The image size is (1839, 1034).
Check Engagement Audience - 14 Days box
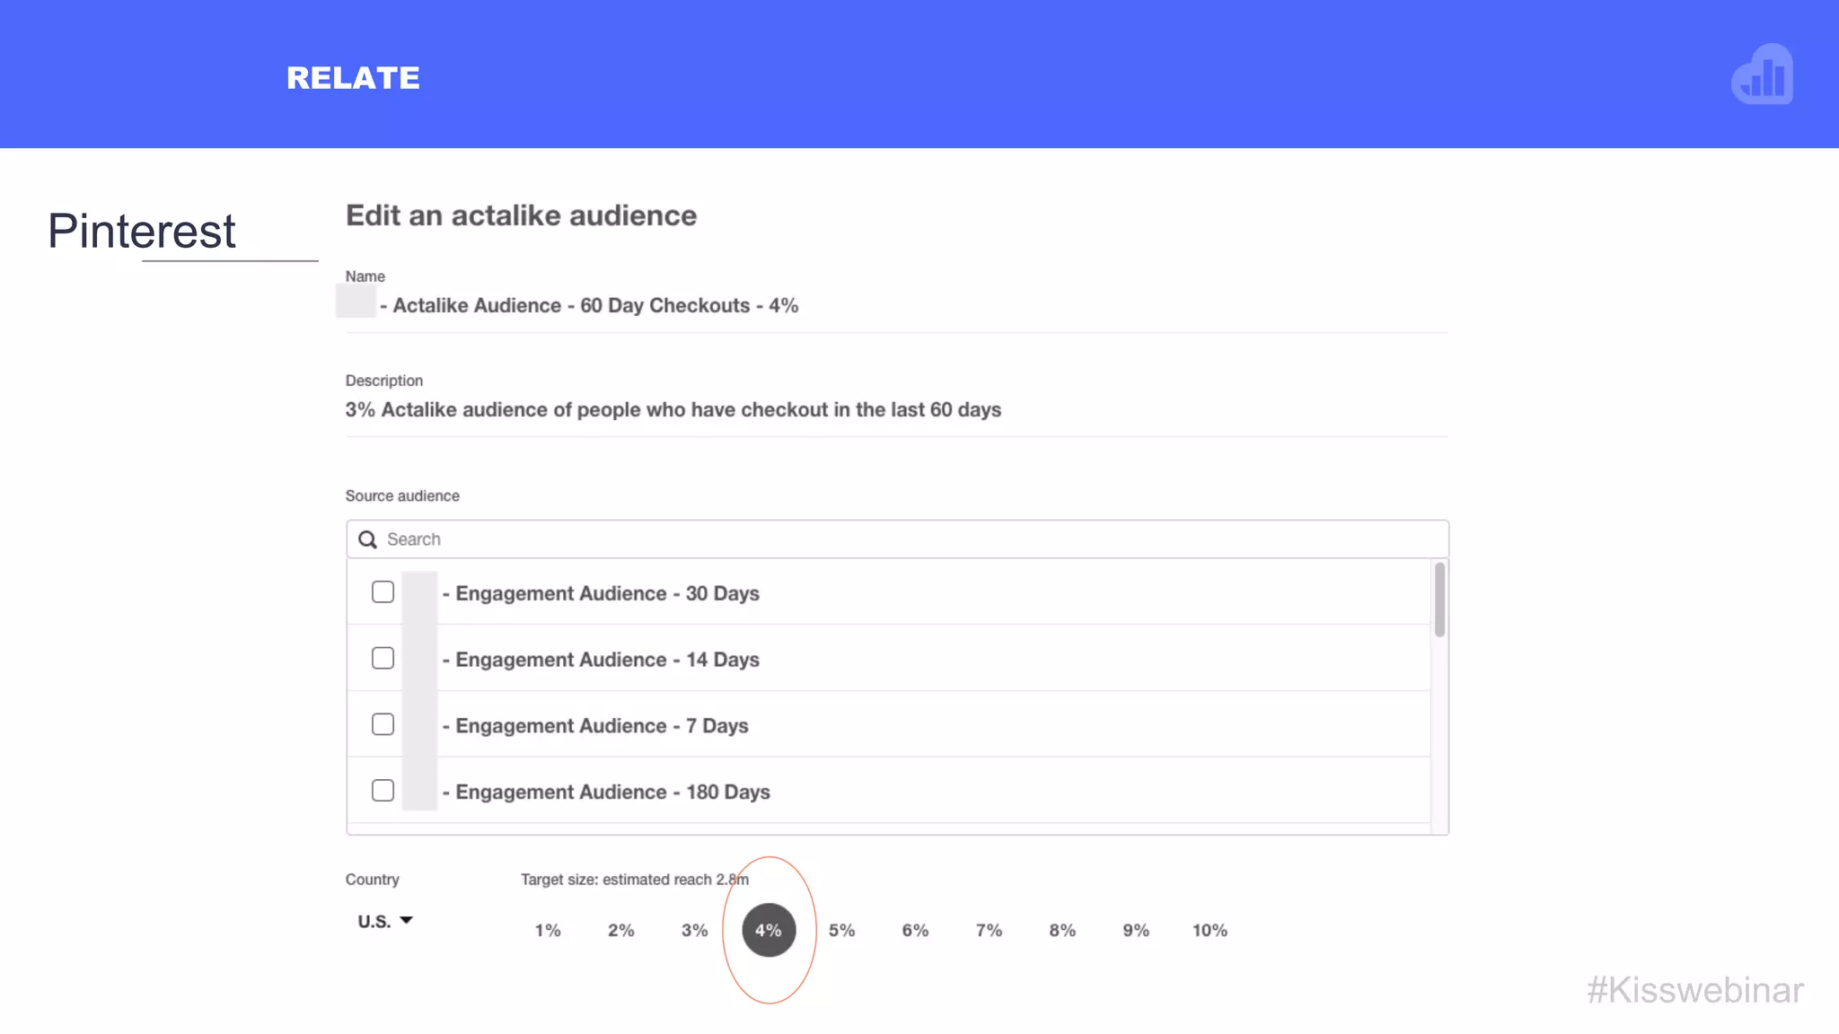383,659
